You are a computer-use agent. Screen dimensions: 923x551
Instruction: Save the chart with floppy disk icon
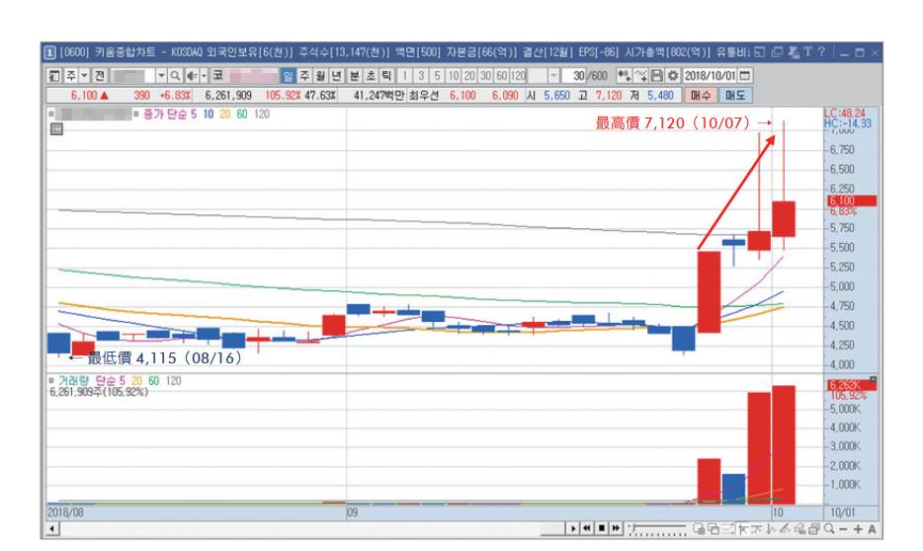[657, 76]
